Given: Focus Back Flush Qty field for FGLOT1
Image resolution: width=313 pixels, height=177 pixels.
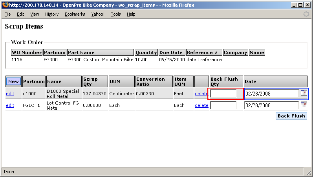Looking at the screenshot, I should pyautogui.click(x=223, y=105).
